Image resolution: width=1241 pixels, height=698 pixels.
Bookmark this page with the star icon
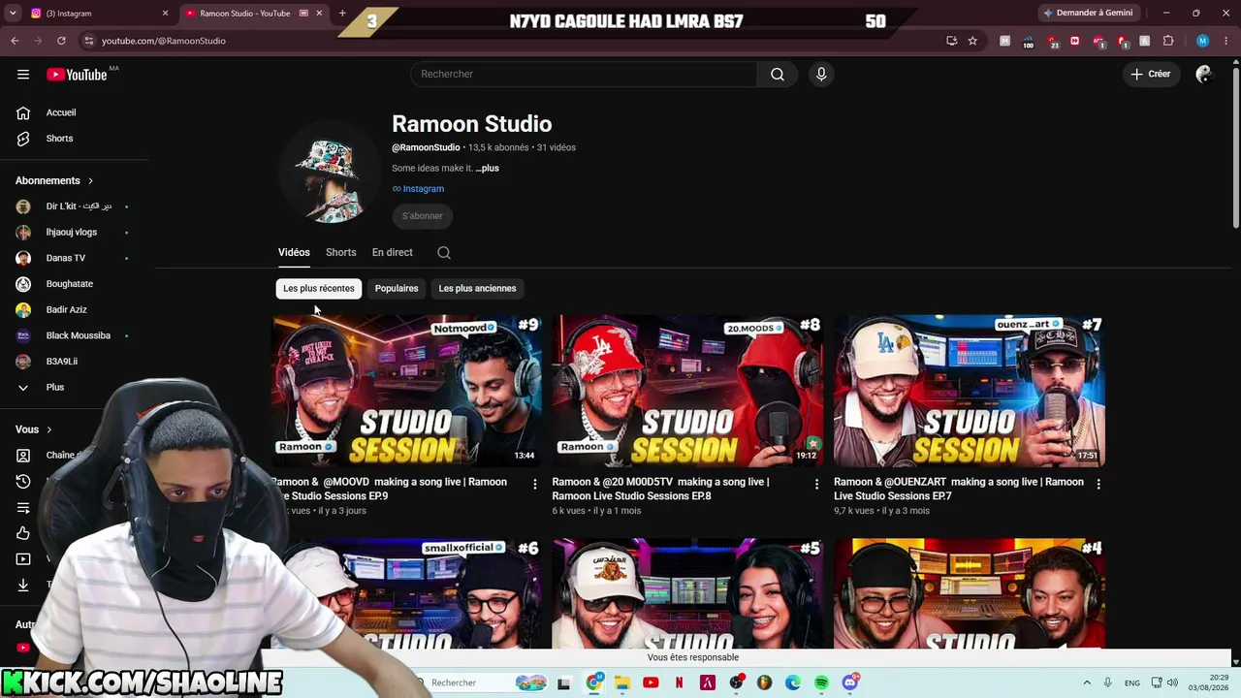(972, 41)
